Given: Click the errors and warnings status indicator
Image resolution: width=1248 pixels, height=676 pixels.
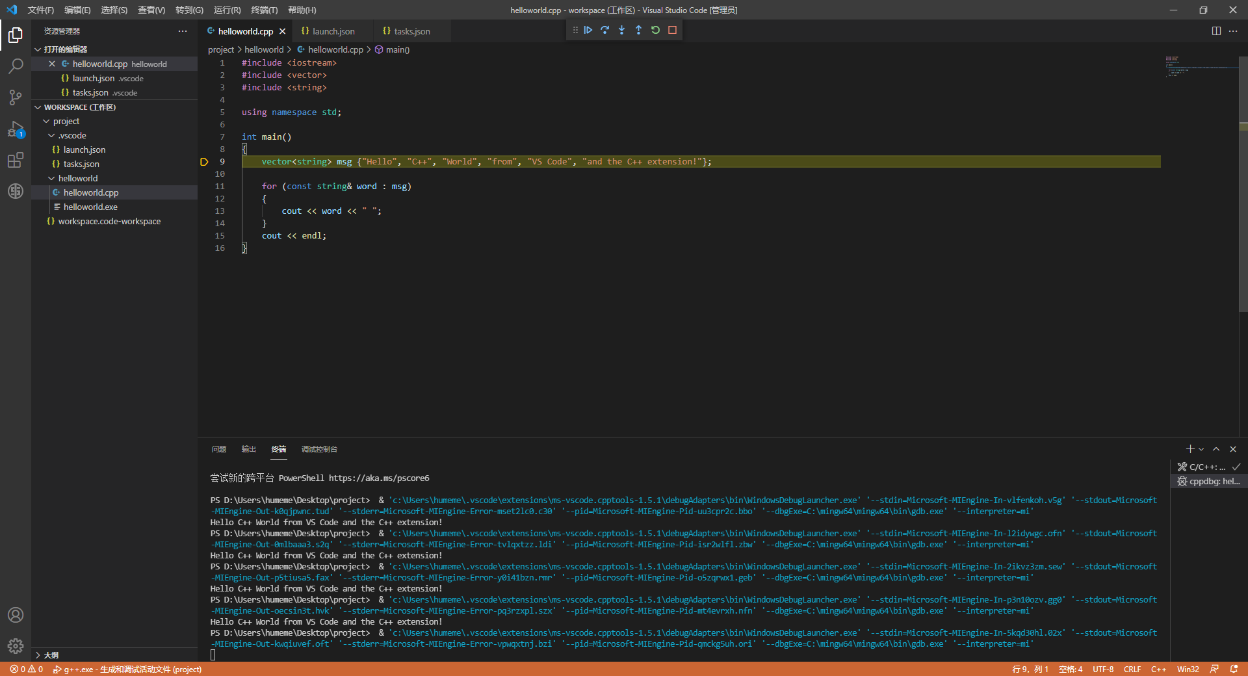Looking at the screenshot, I should [x=27, y=669].
